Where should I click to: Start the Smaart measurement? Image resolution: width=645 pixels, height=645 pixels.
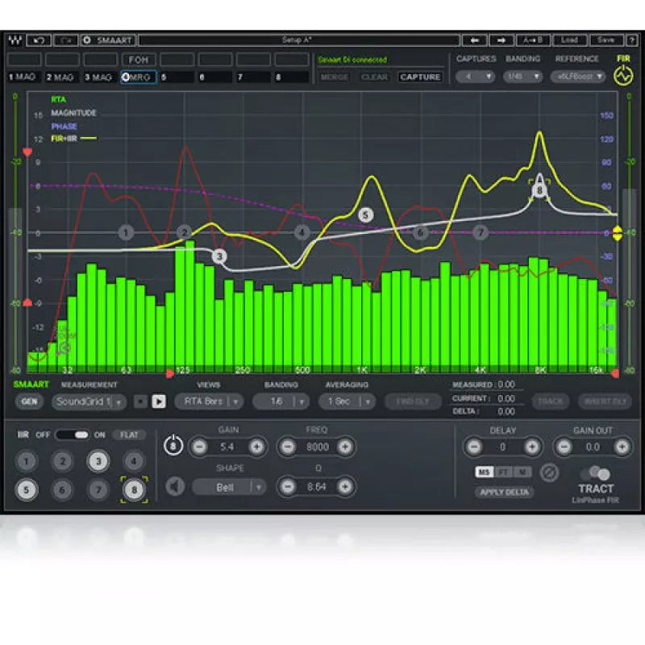point(159,402)
